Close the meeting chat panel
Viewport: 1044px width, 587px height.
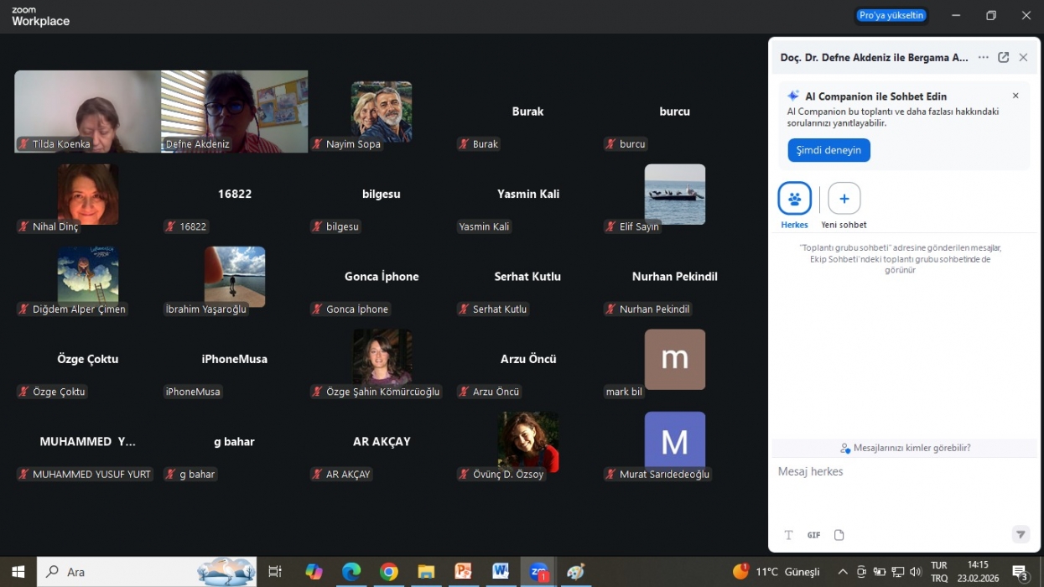(1023, 58)
